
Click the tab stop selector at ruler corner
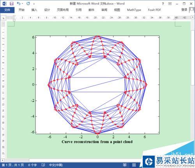(x=4, y=18)
